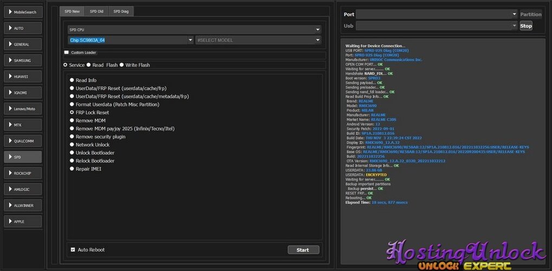This screenshot has height=271, width=552.
Task: Open the MobileSearch sidebar section
Action: click(x=23, y=12)
